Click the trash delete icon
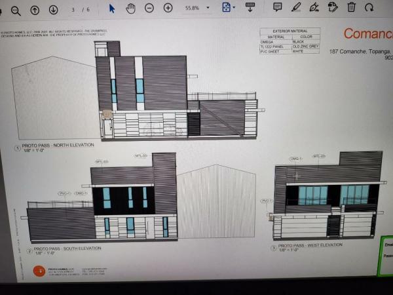The height and width of the screenshot is (295, 393). pyautogui.click(x=351, y=7)
